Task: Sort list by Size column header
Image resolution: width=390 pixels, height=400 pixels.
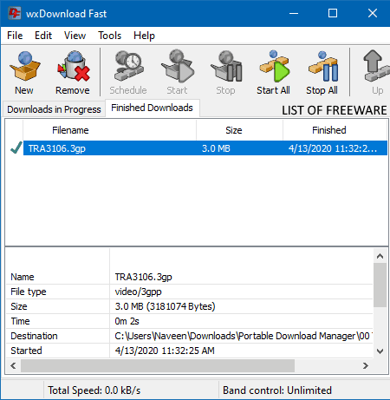Action: click(239, 130)
